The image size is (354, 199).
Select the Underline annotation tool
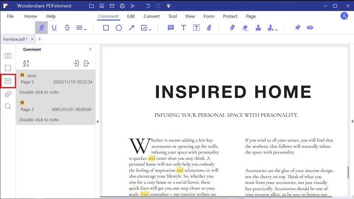pos(54,27)
